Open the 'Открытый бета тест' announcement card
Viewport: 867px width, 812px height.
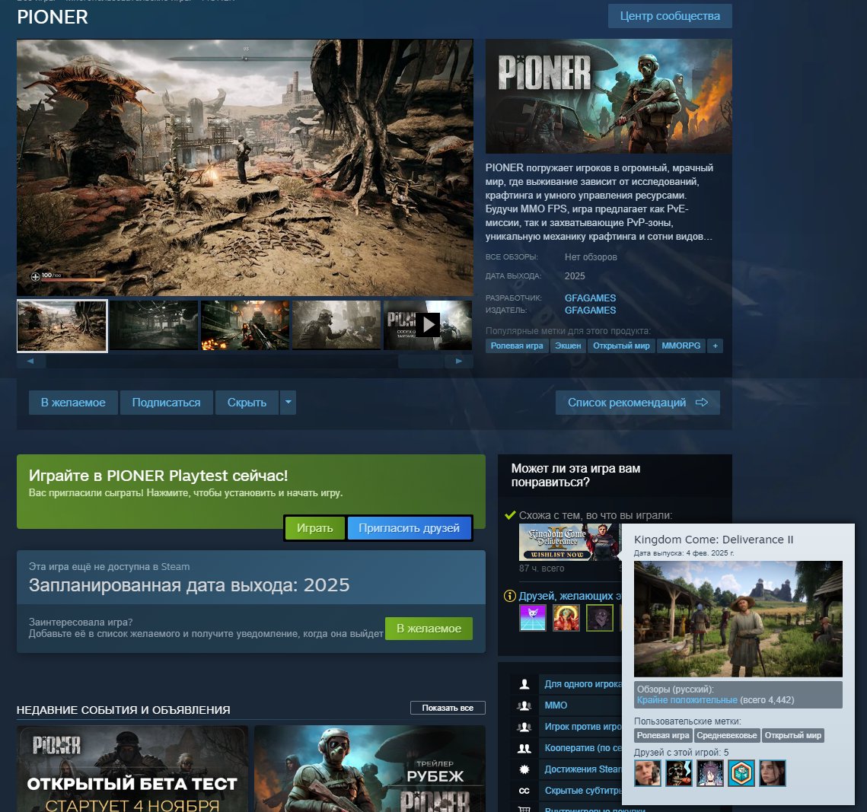(x=132, y=769)
